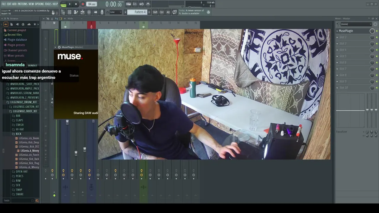Open the ADD menu
The image size is (379, 213).
(14, 4)
